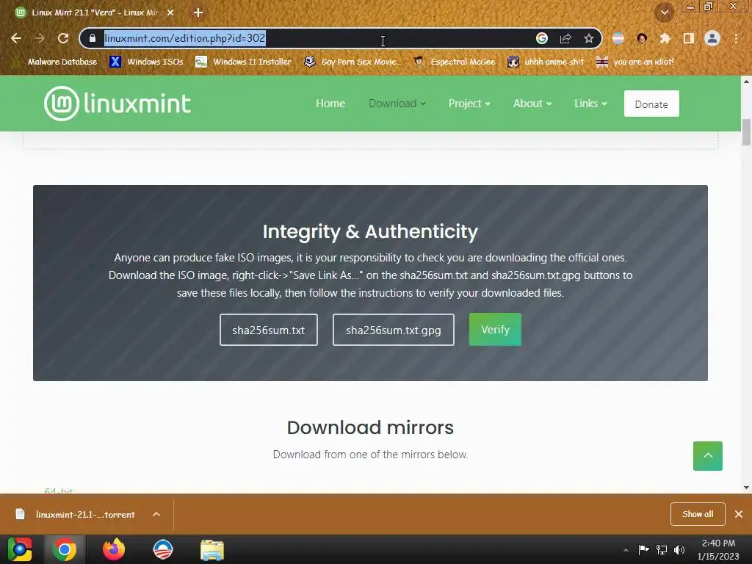The height and width of the screenshot is (564, 752).
Task: Download sha256sum.txt file
Action: [x=269, y=330]
